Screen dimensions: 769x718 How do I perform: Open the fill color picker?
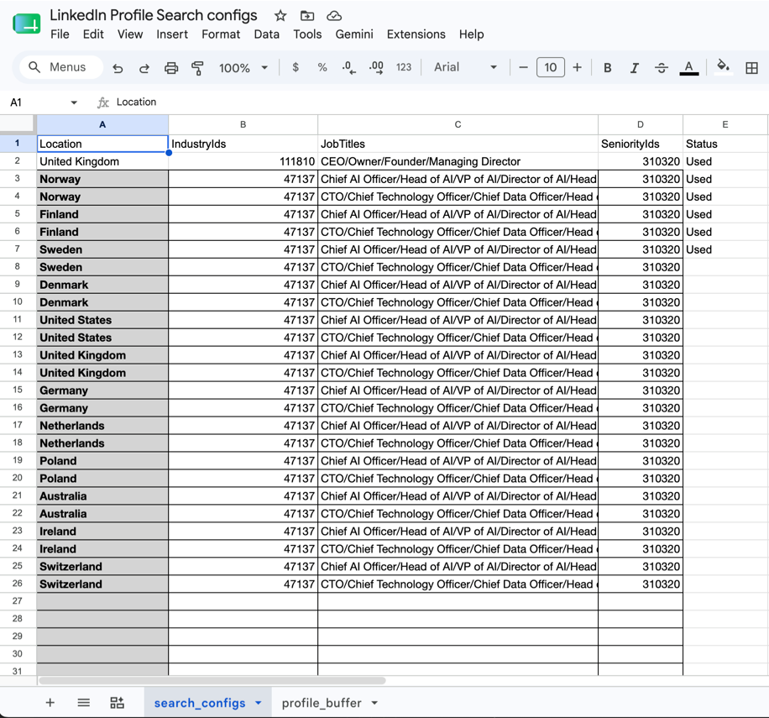(x=724, y=66)
